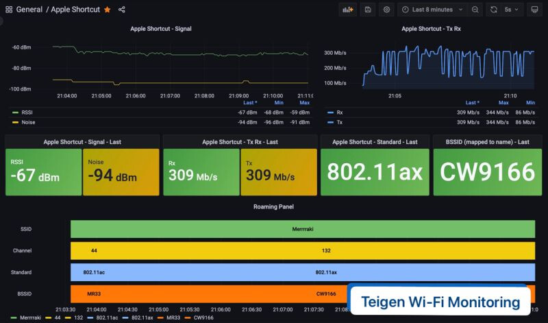
Task: Open the 'Apple Shortcut - Signal - Last' panel menu
Action: 82,142
